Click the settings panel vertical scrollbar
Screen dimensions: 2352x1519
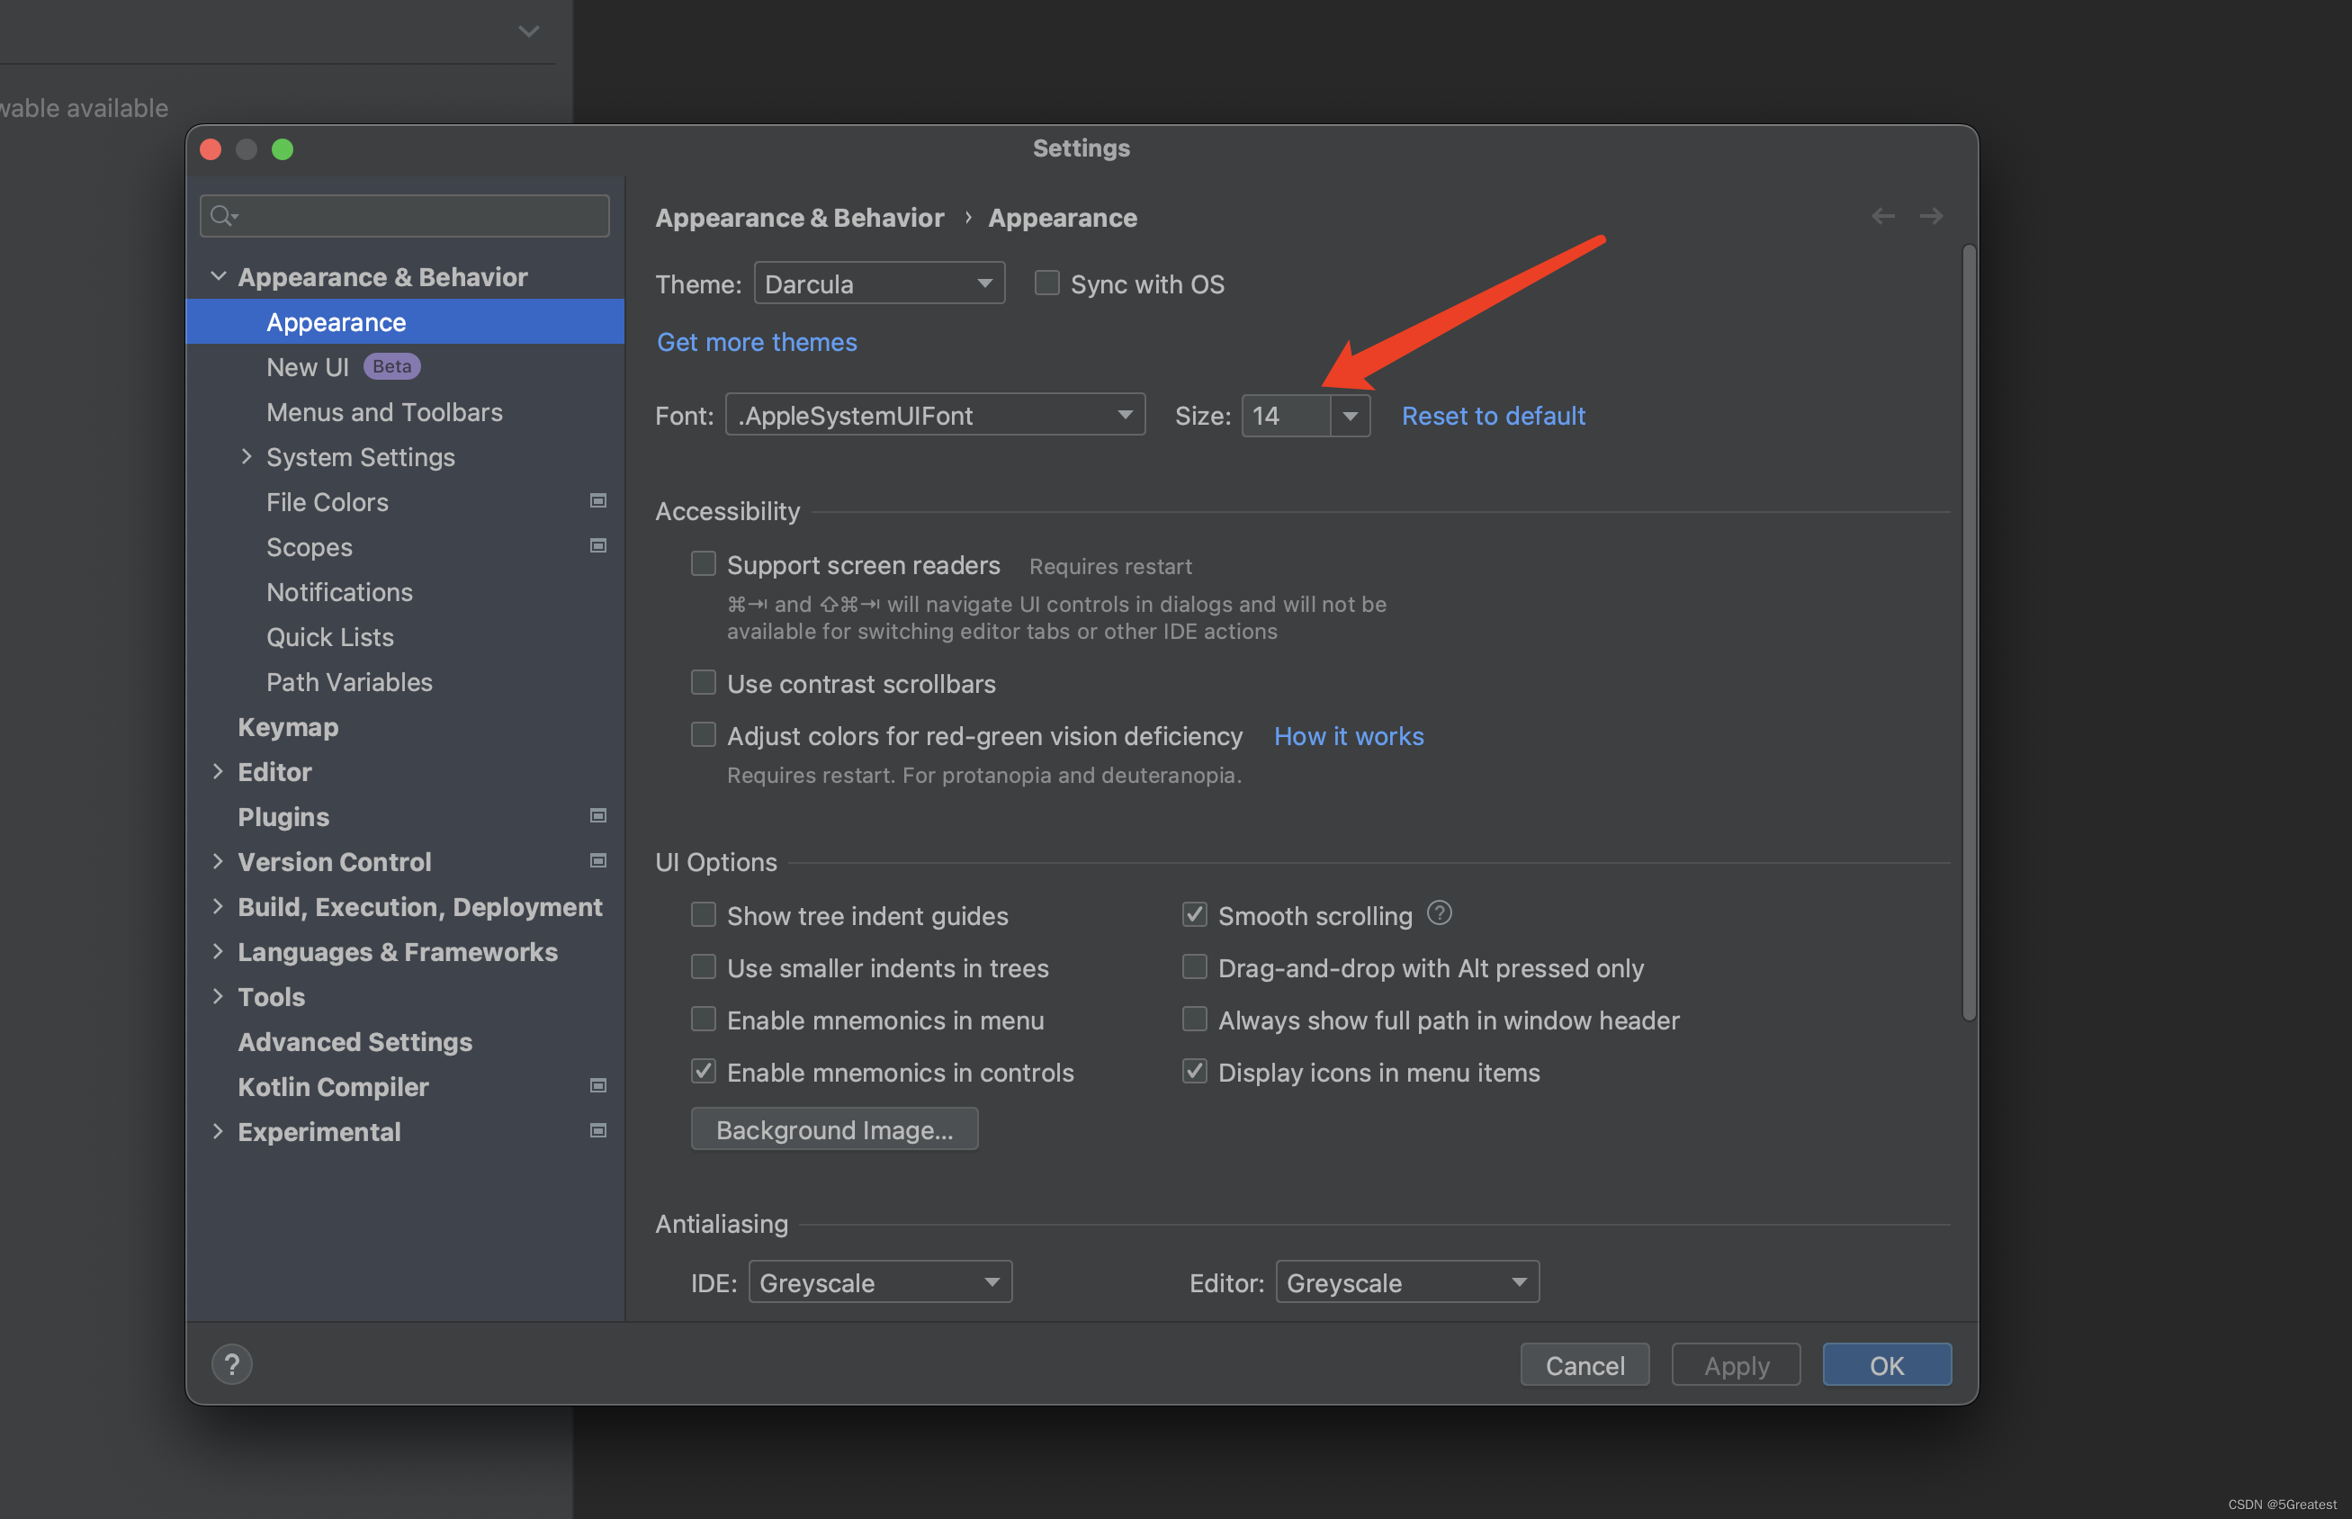pos(1969,632)
